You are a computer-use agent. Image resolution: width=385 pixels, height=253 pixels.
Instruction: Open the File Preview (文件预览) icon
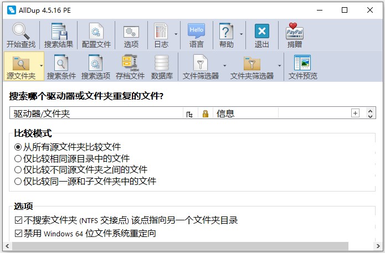coord(302,66)
